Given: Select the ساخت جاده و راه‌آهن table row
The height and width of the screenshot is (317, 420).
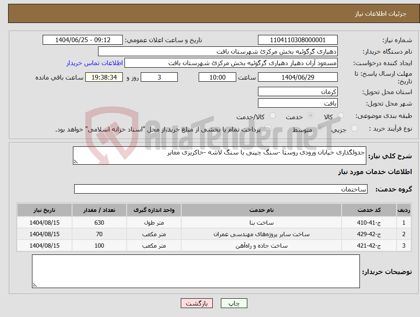Looking at the screenshot, I should tap(213, 246).
